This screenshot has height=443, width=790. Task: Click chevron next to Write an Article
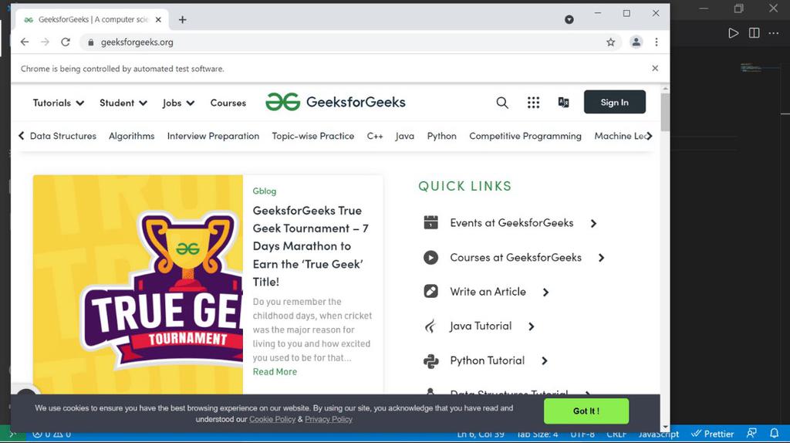[545, 293]
